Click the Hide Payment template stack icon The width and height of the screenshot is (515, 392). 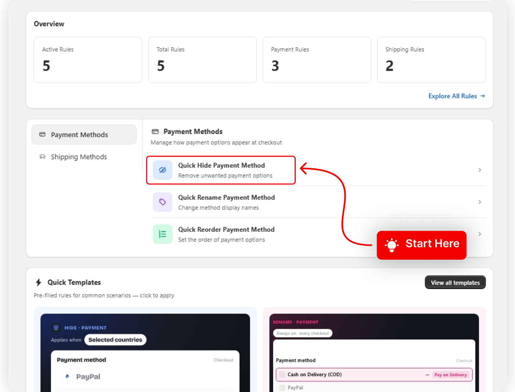(56, 328)
